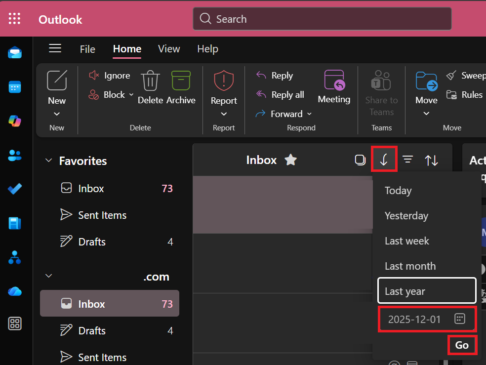This screenshot has height=365, width=486.
Task: Expand the New mail dropdown chevron
Action: coord(57,114)
